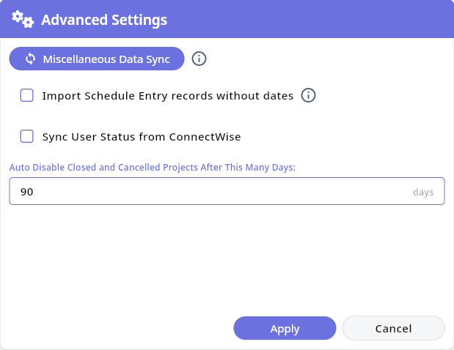The height and width of the screenshot is (350, 454).
Task: Open info tooltip beside Miscellaneous Data Sync
Action: (x=199, y=59)
